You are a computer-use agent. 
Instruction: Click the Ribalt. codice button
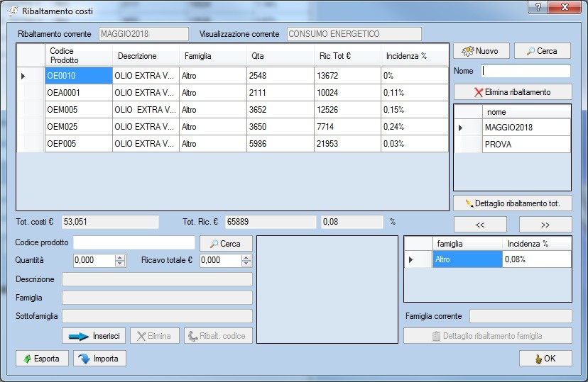218,336
